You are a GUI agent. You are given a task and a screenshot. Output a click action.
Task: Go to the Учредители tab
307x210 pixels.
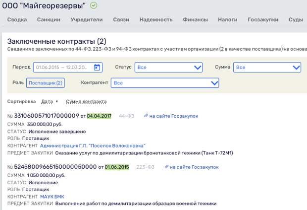[x=87, y=20]
